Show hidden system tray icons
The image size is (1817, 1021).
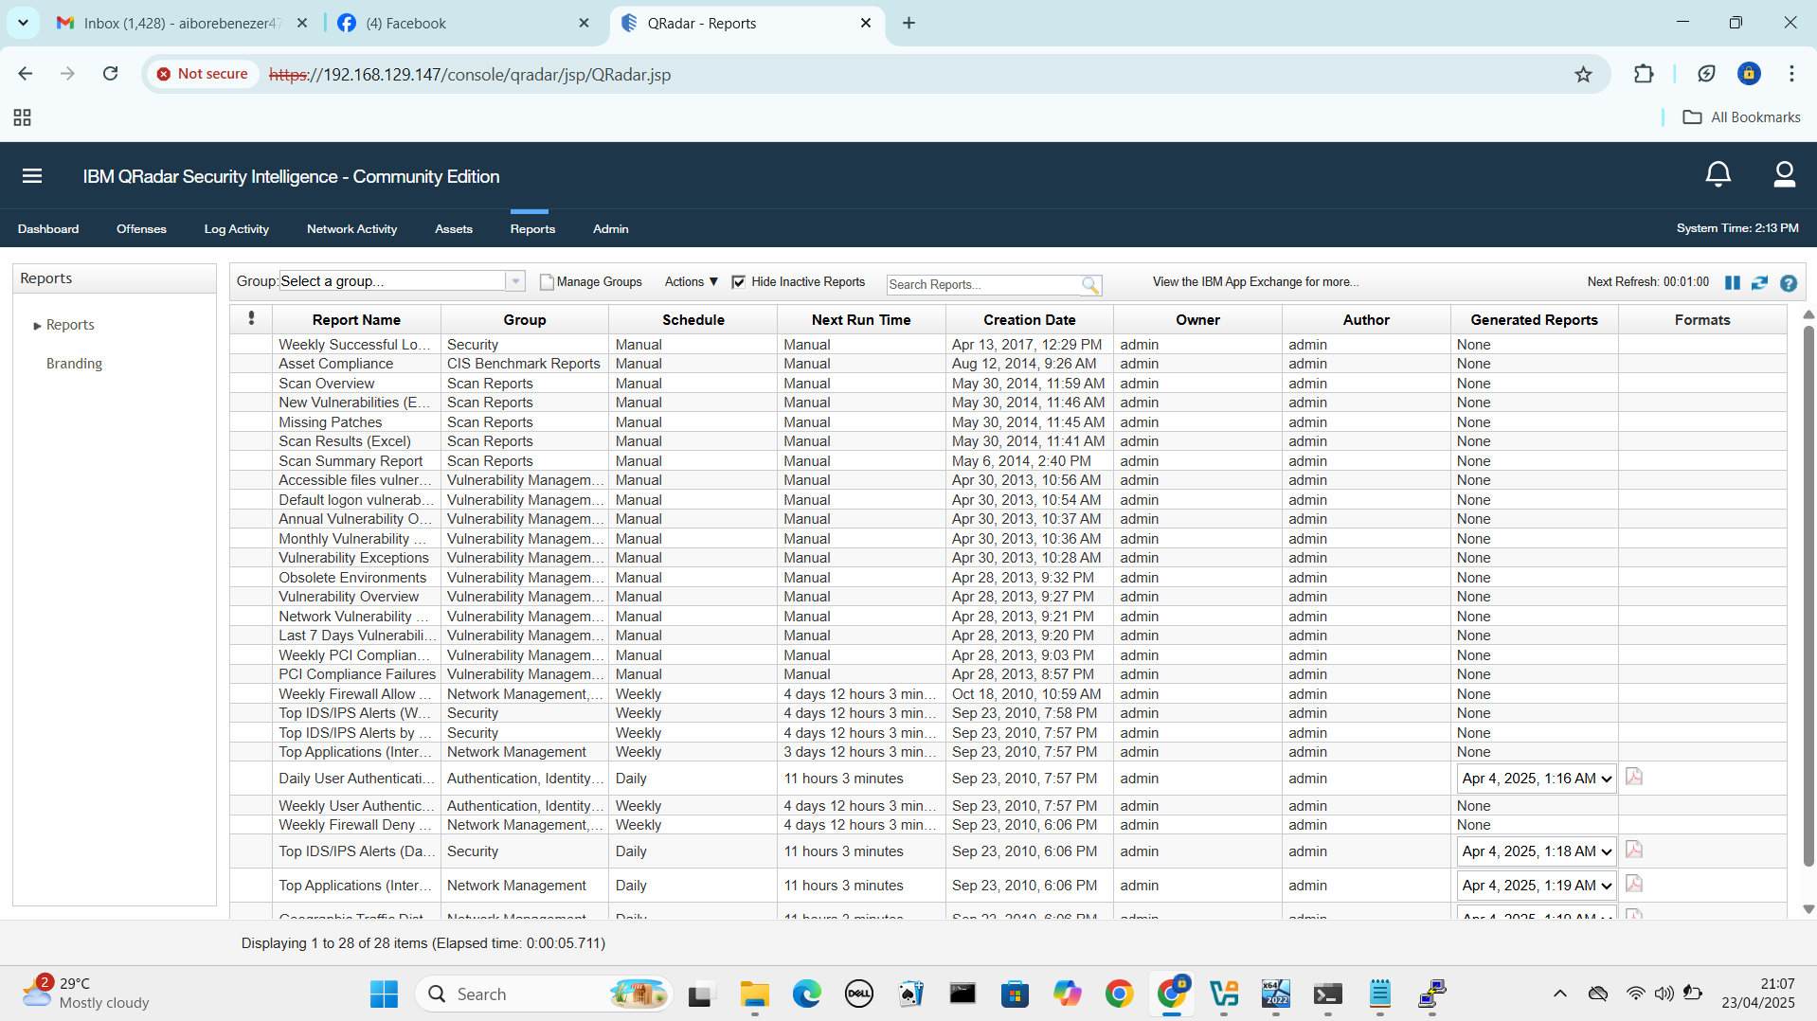(1559, 994)
